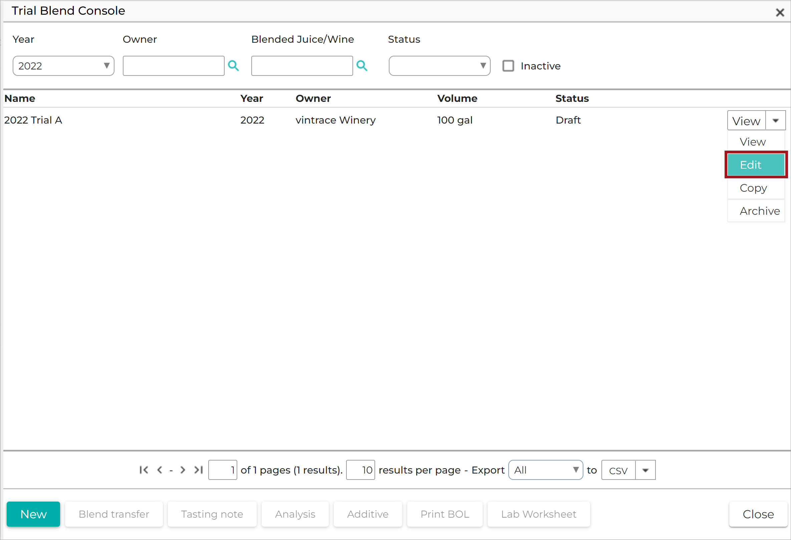Sort by the Name column header
791x540 pixels.
pyautogui.click(x=20, y=99)
